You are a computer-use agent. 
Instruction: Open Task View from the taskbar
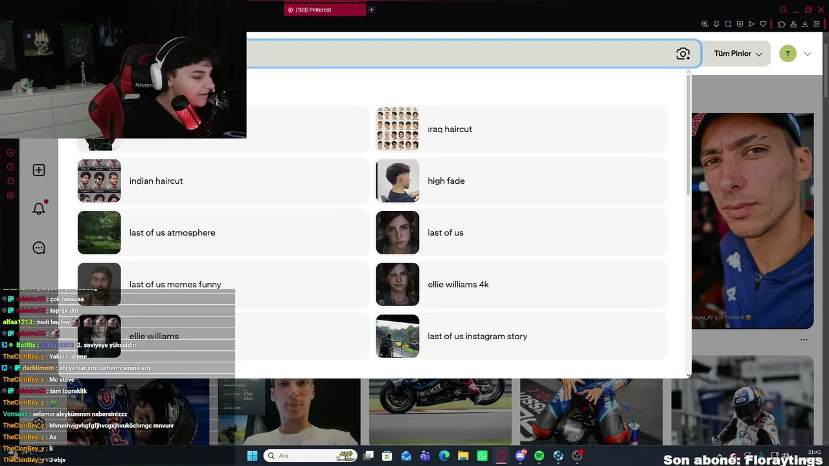(369, 456)
